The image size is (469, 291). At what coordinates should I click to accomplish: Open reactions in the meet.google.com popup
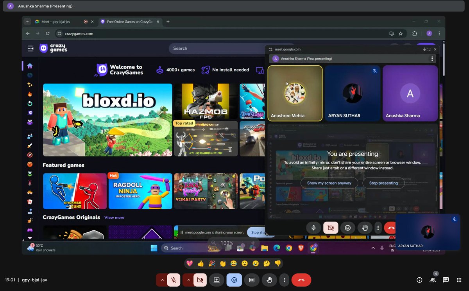(x=347, y=228)
